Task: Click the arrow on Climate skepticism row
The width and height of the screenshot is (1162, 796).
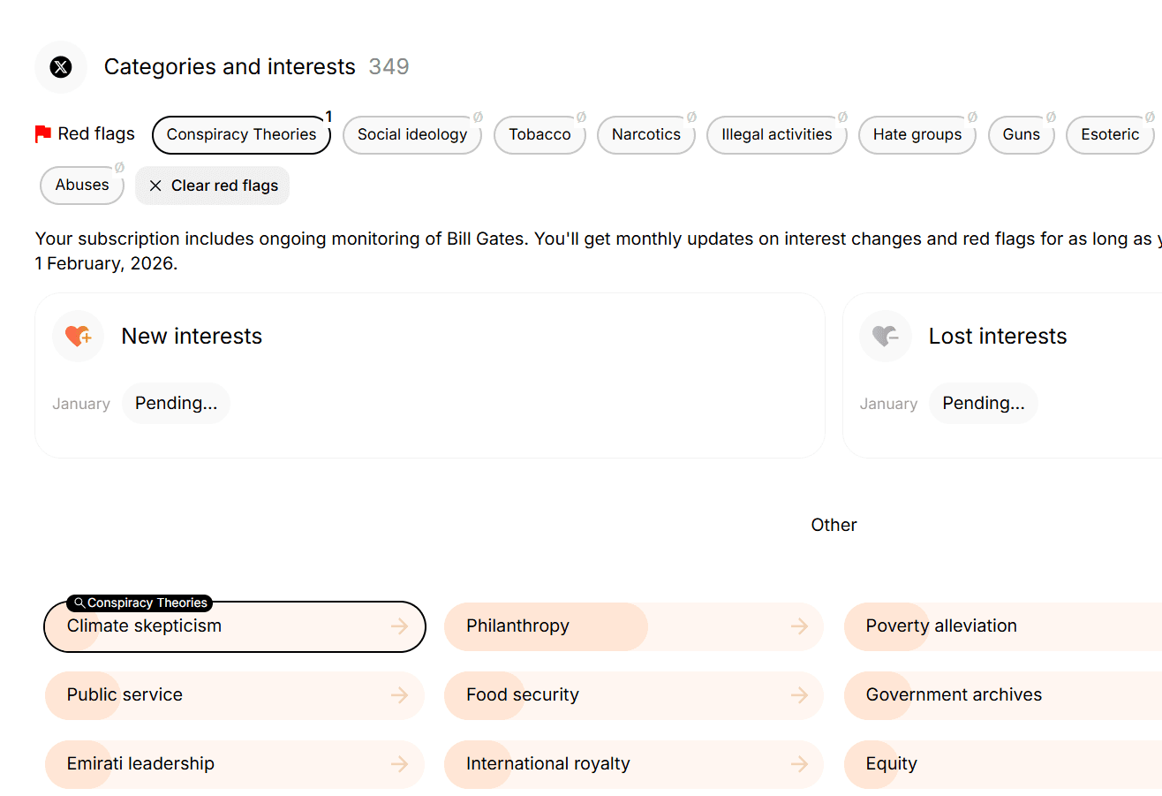Action: (x=400, y=626)
